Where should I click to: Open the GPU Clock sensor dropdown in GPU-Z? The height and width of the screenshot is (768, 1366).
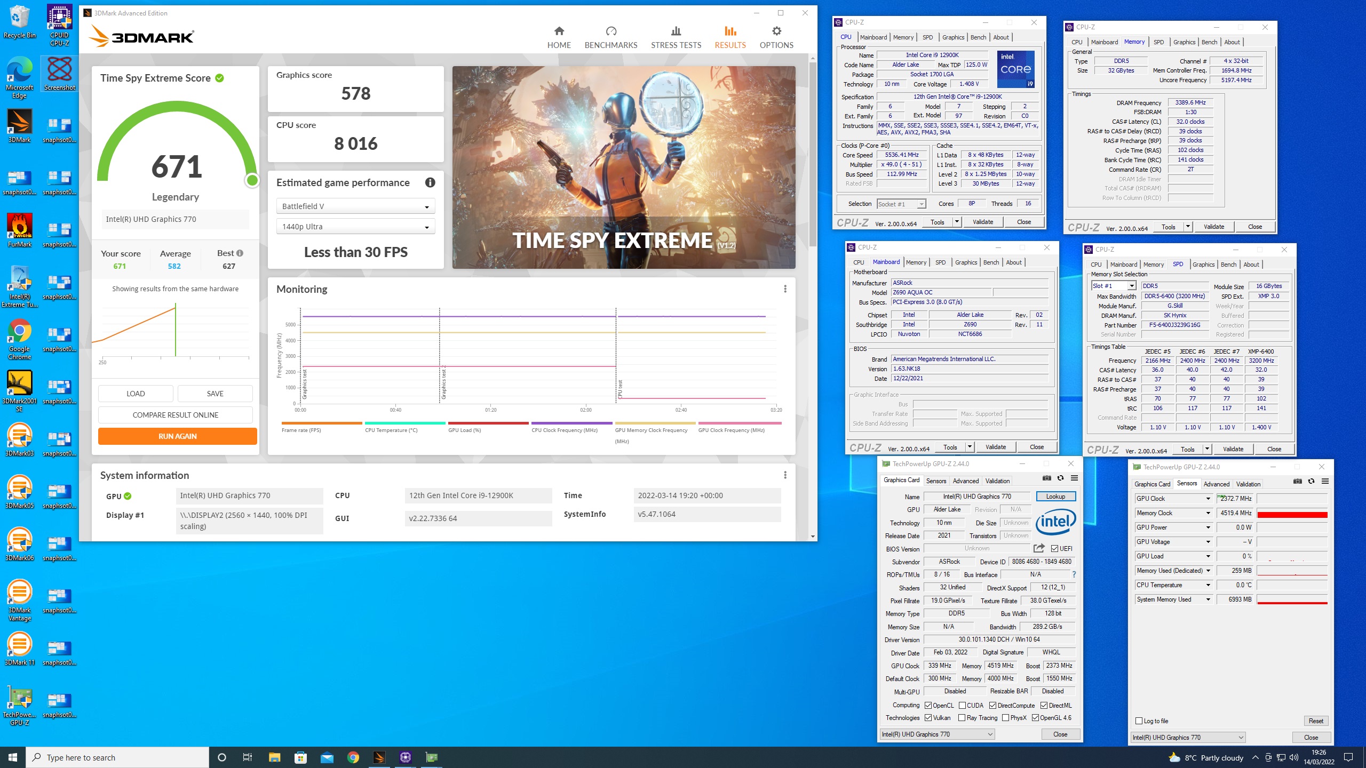tap(1208, 499)
